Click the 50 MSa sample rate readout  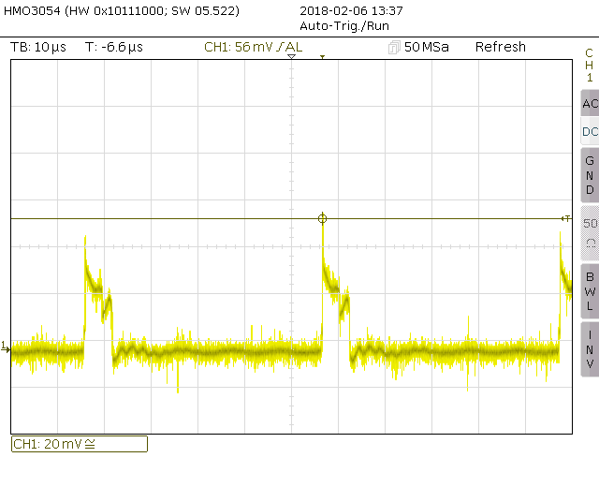pos(427,47)
